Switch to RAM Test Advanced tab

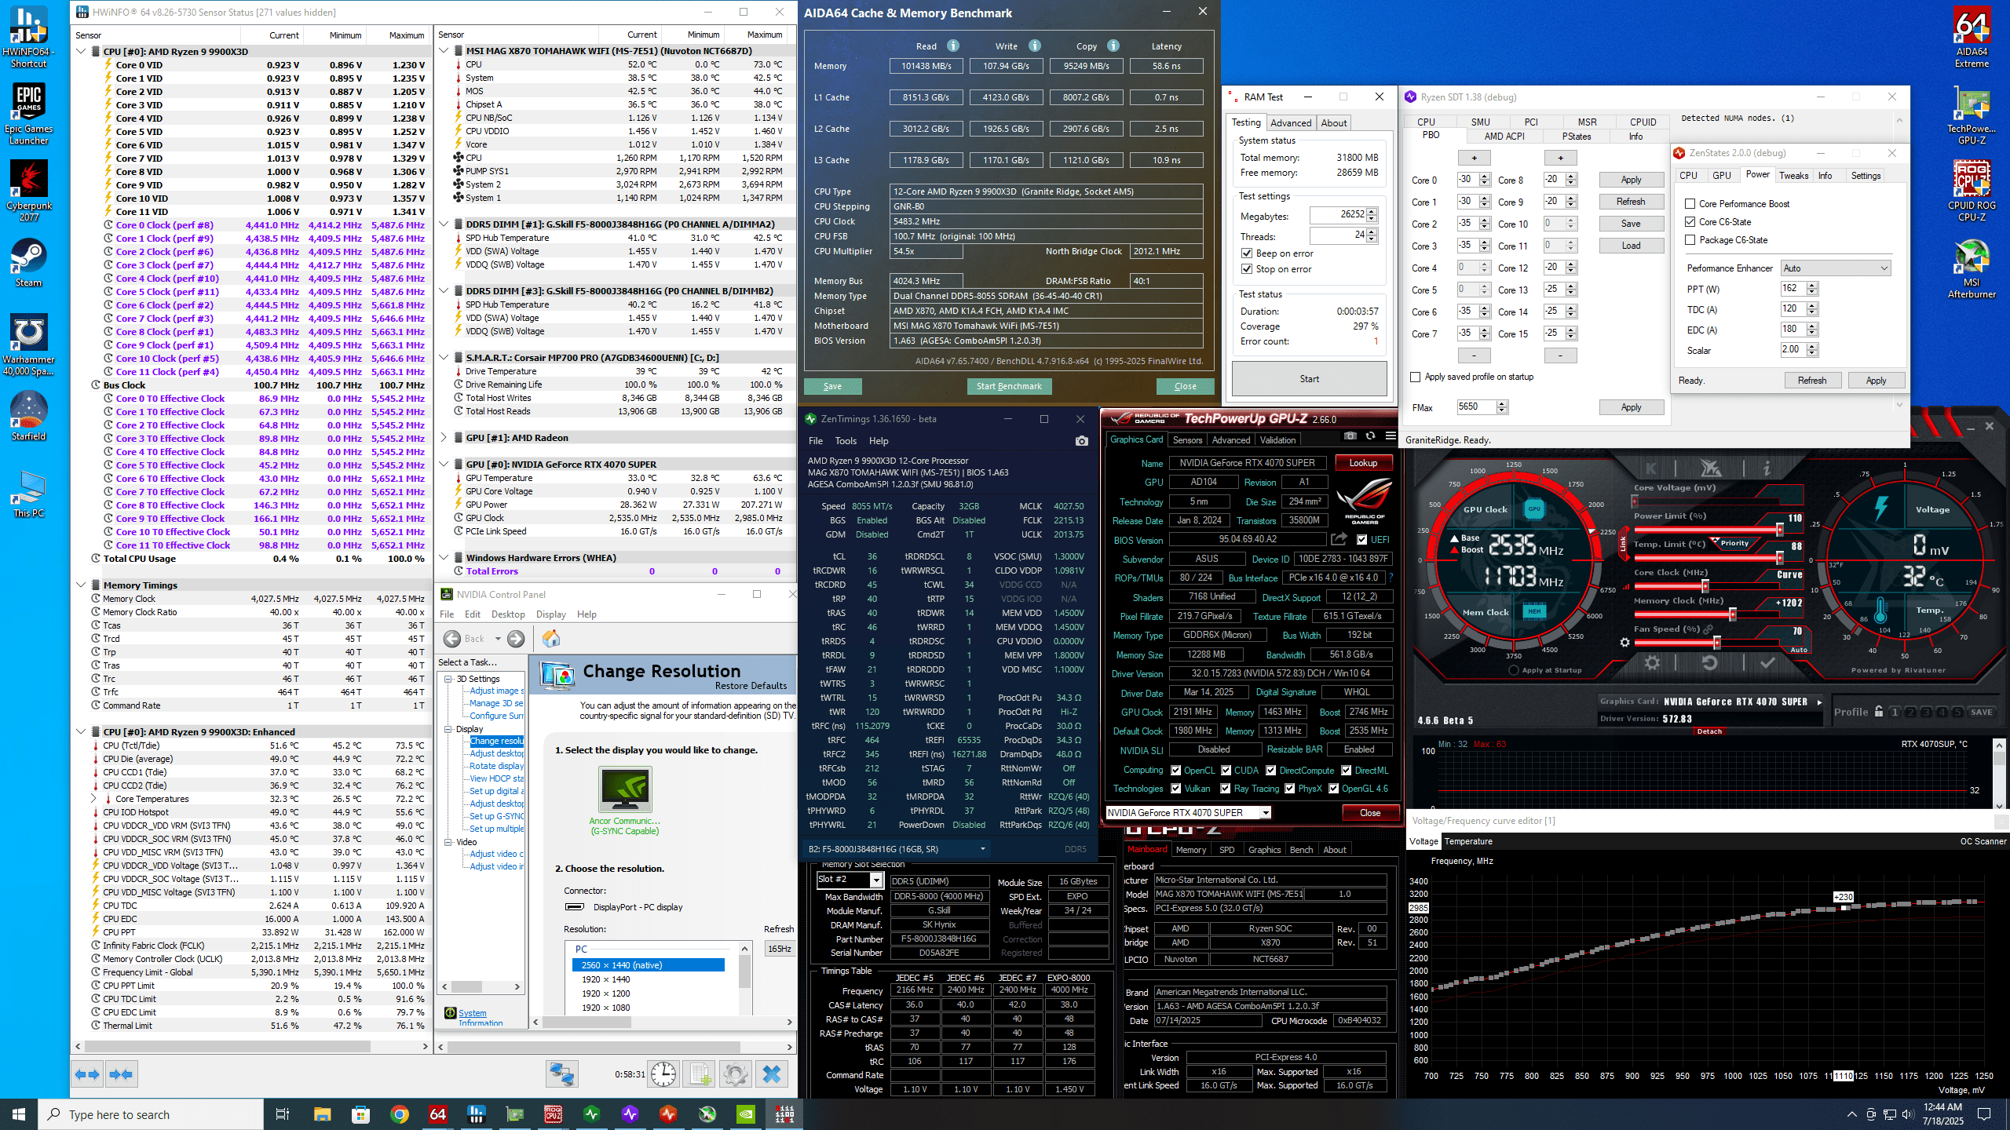[x=1291, y=123]
